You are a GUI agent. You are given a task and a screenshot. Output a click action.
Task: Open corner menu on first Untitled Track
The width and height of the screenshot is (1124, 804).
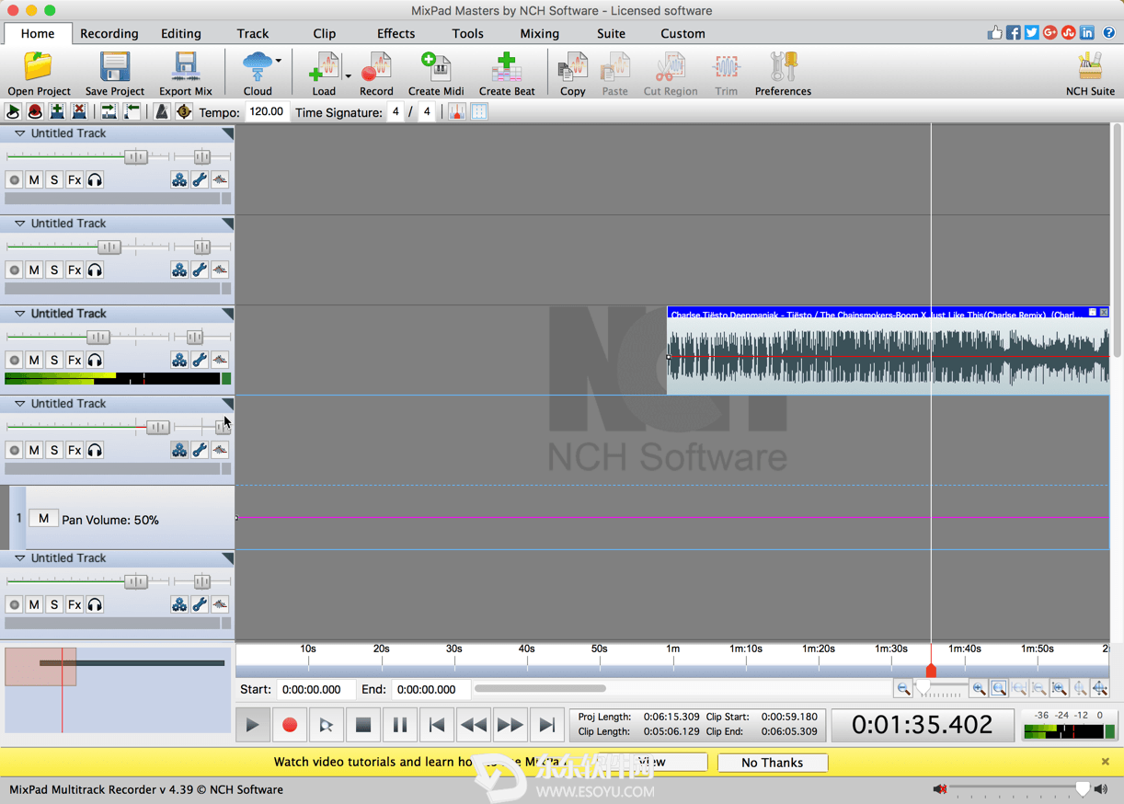pos(228,133)
